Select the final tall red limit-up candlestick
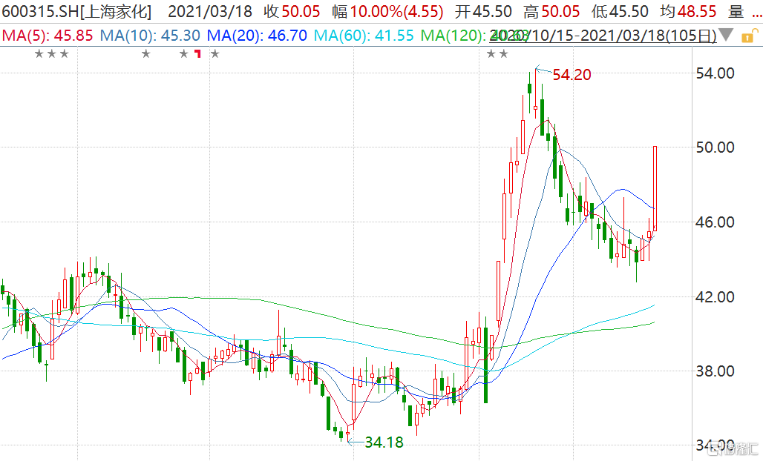 pyautogui.click(x=655, y=188)
